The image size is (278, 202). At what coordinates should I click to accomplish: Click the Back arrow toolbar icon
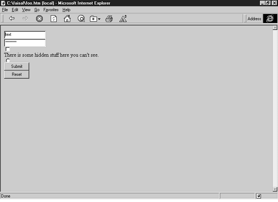point(12,19)
